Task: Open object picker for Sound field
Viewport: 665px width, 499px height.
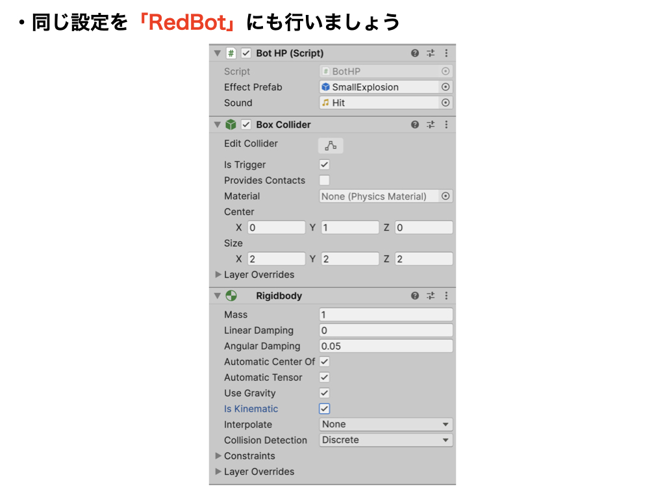Action: pos(445,103)
